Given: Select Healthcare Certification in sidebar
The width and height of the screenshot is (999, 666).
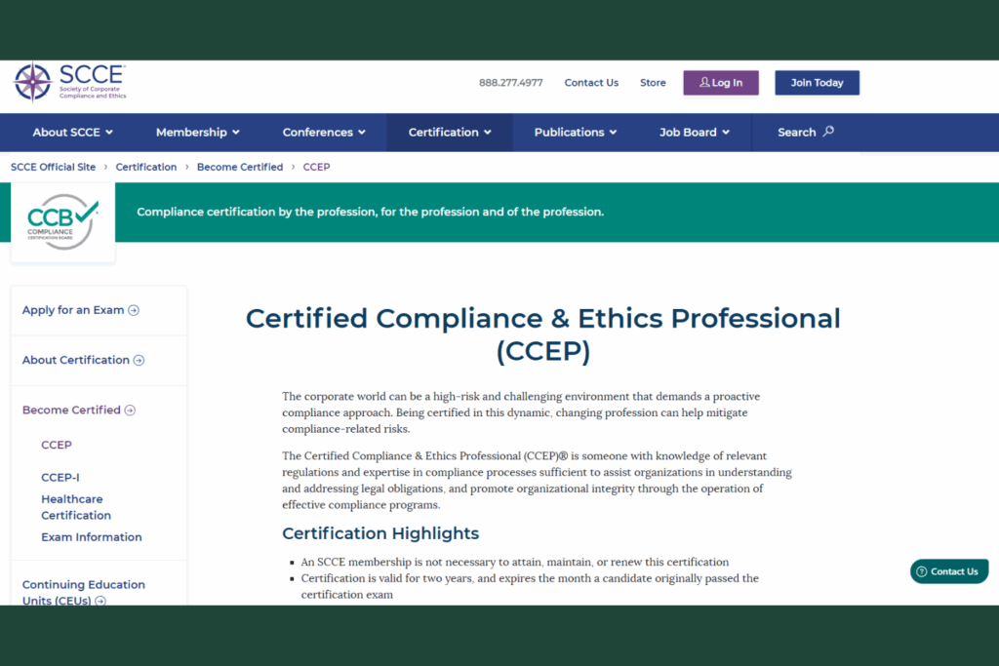Looking at the screenshot, I should 76,507.
